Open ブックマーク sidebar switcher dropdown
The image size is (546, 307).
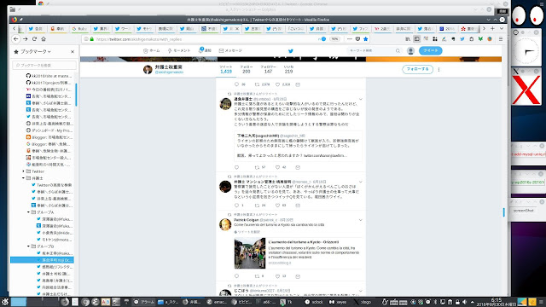coord(36,51)
